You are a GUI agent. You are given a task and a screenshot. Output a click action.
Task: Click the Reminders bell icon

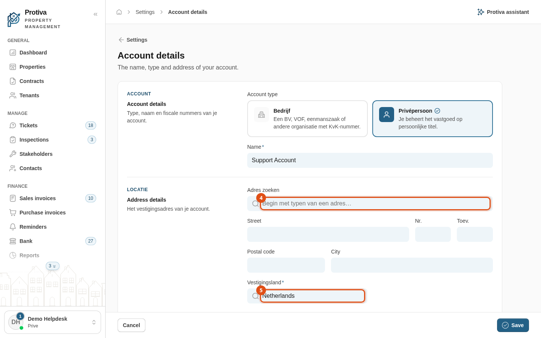point(13,227)
